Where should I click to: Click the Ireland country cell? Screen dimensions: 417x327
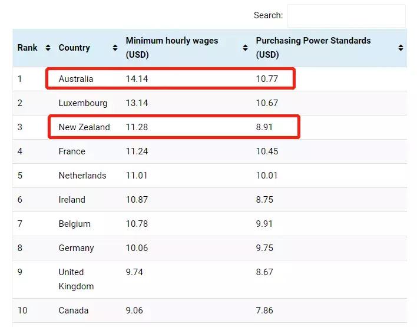click(72, 200)
